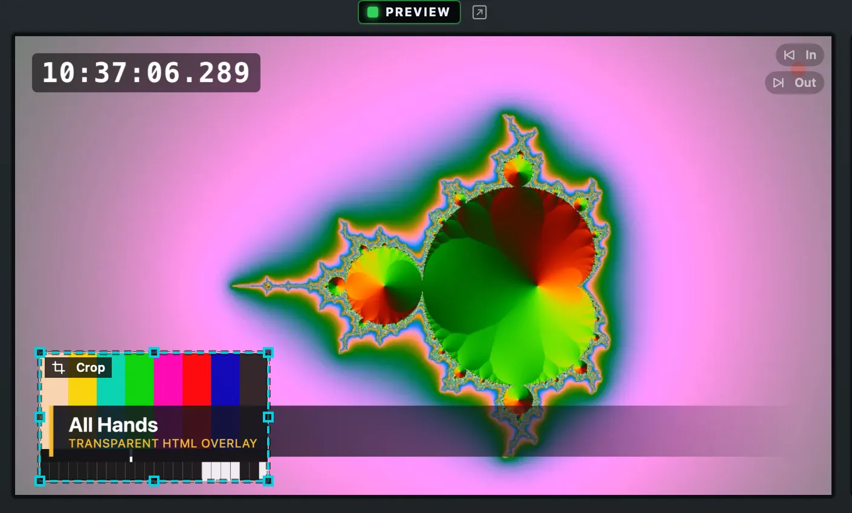Click the pop-out preview window icon

coord(479,12)
